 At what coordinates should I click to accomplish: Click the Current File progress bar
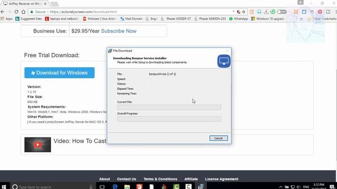169,107
